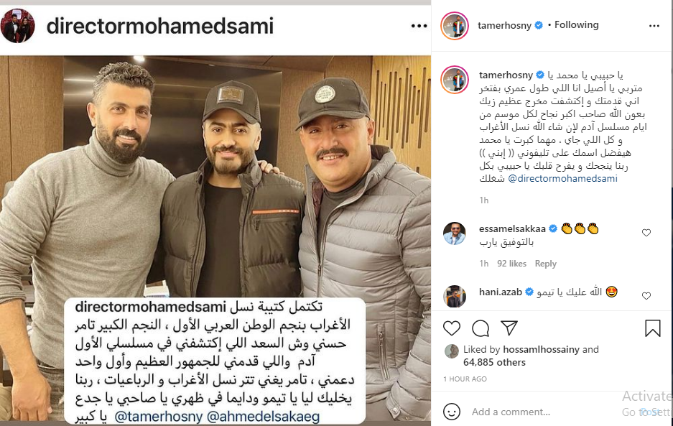Image resolution: width=673 pixels, height=426 pixels.
Task: Open the @directormohamedsami mention link
Action: pyautogui.click(x=562, y=179)
